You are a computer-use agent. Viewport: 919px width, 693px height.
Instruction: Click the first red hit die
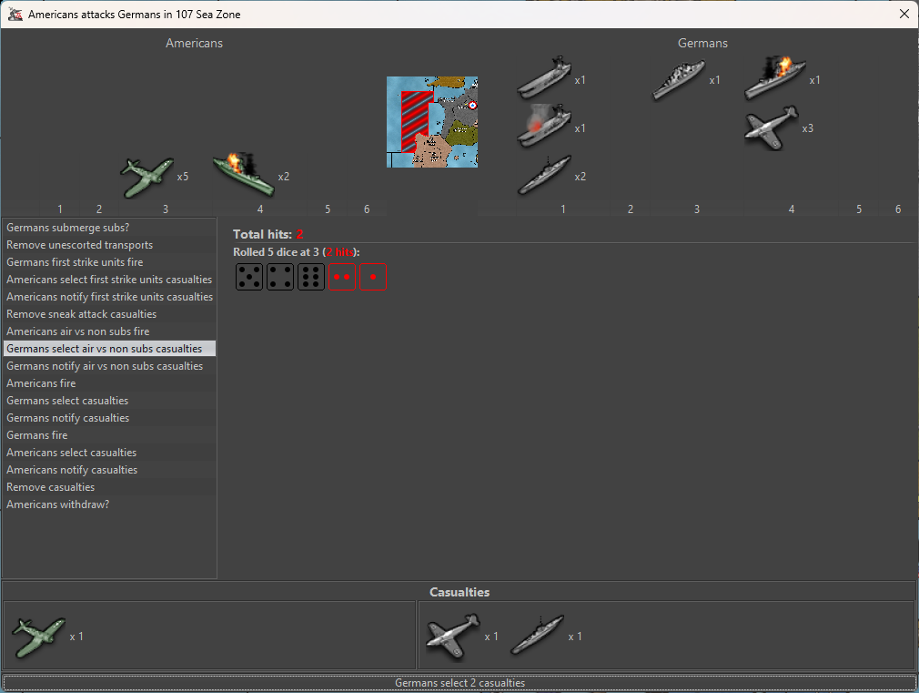pos(342,277)
